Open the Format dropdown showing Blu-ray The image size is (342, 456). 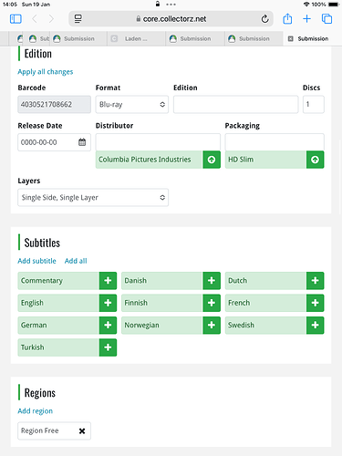[x=132, y=104]
